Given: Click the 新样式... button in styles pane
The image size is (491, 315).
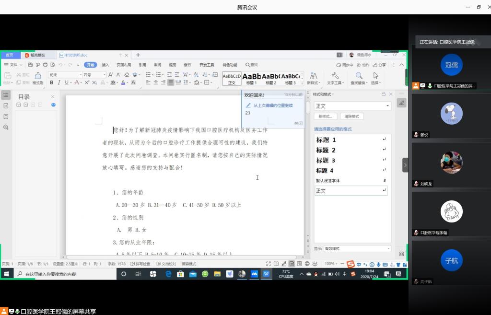Looking at the screenshot, I should click(x=326, y=116).
